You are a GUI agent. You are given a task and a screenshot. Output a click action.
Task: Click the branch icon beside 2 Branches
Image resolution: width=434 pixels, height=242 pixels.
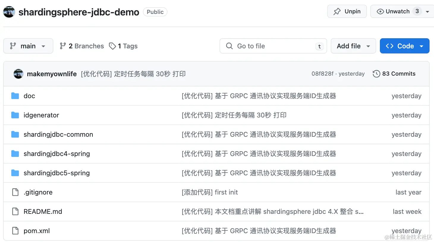[62, 46]
